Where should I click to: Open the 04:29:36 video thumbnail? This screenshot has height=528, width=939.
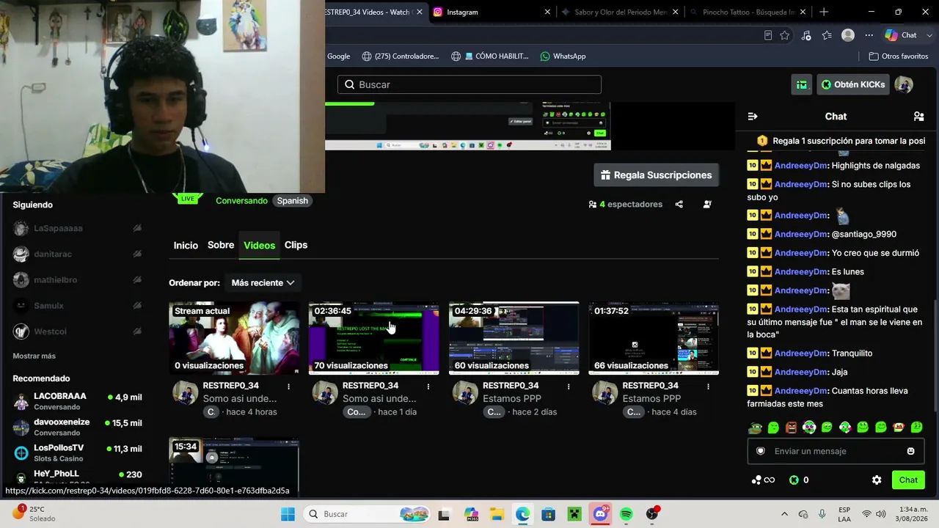point(514,338)
